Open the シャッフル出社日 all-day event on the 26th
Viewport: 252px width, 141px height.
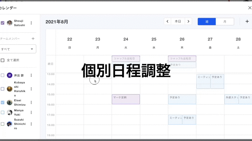(182, 58)
